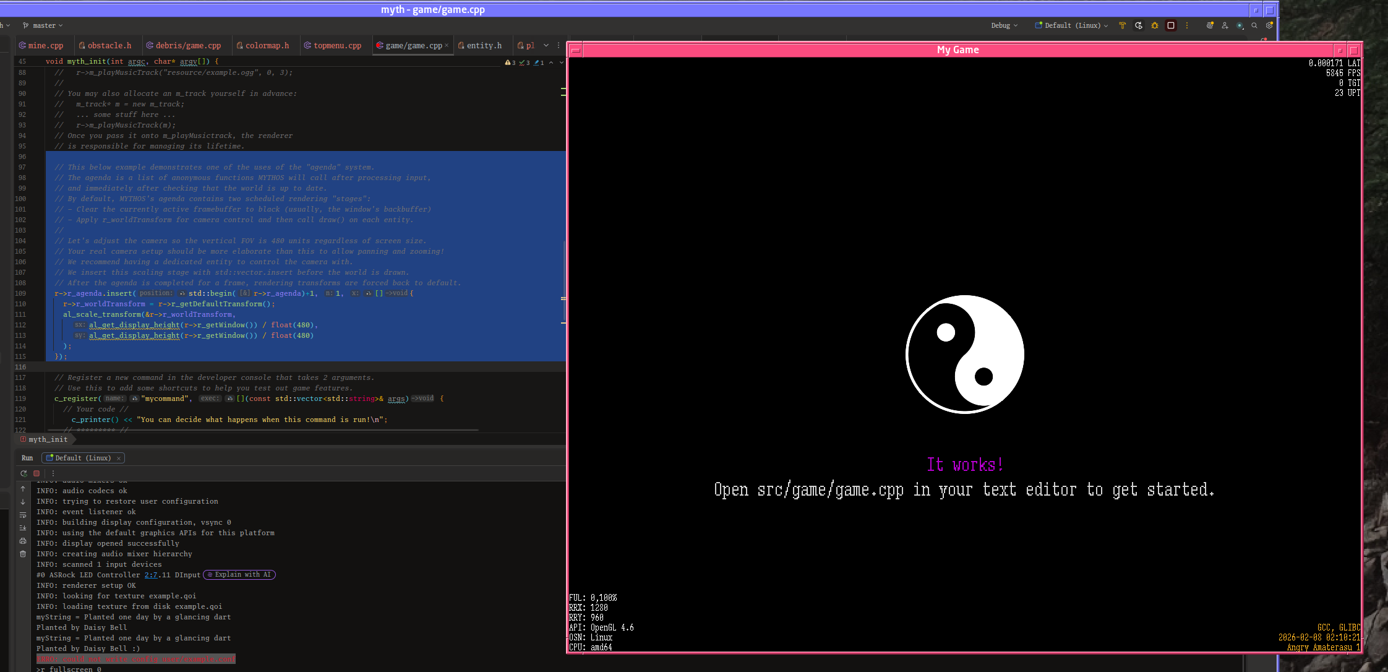
Task: Click the Explain with AI button
Action: [239, 575]
